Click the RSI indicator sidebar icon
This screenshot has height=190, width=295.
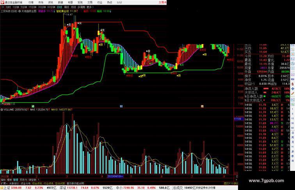[293, 79]
